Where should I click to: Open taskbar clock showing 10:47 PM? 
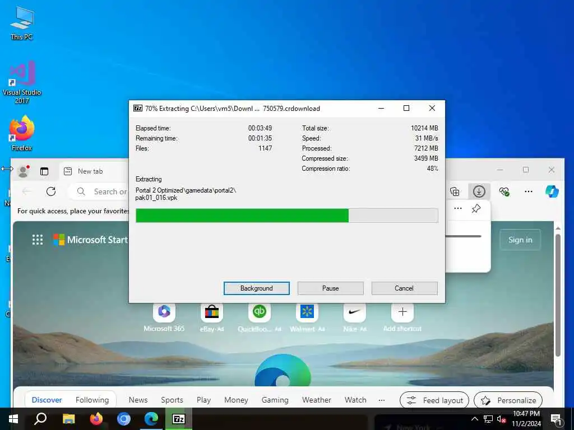526,419
